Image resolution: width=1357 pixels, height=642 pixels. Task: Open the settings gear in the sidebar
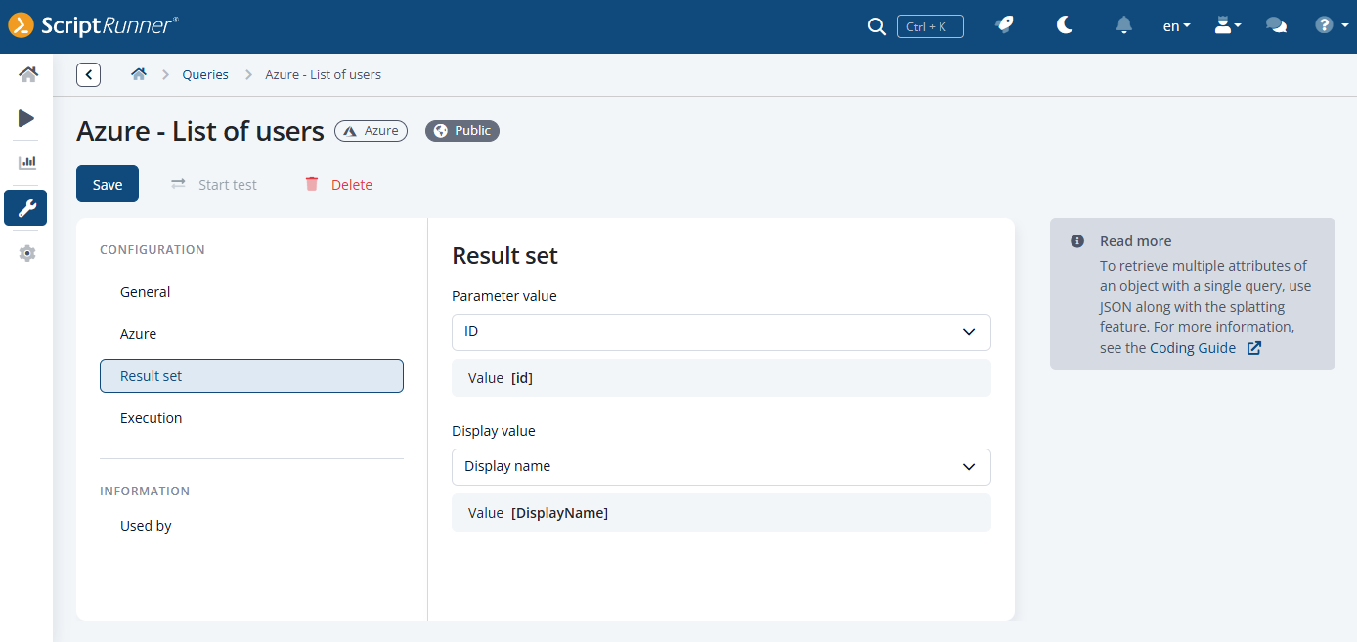[27, 253]
